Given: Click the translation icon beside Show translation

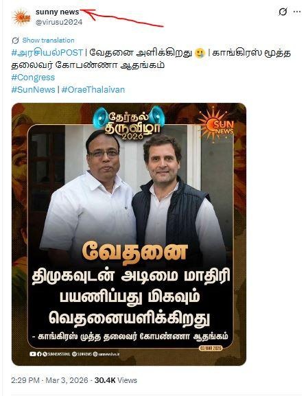Looking at the screenshot, I should point(15,40).
